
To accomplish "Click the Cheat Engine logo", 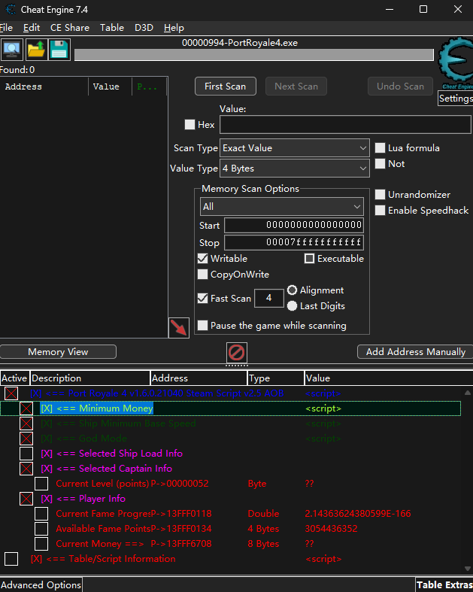I will [x=456, y=62].
